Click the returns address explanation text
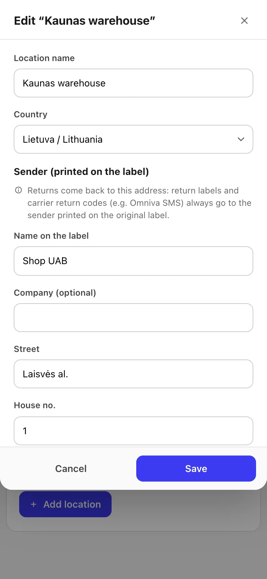Image resolution: width=267 pixels, height=579 pixels. [x=139, y=203]
